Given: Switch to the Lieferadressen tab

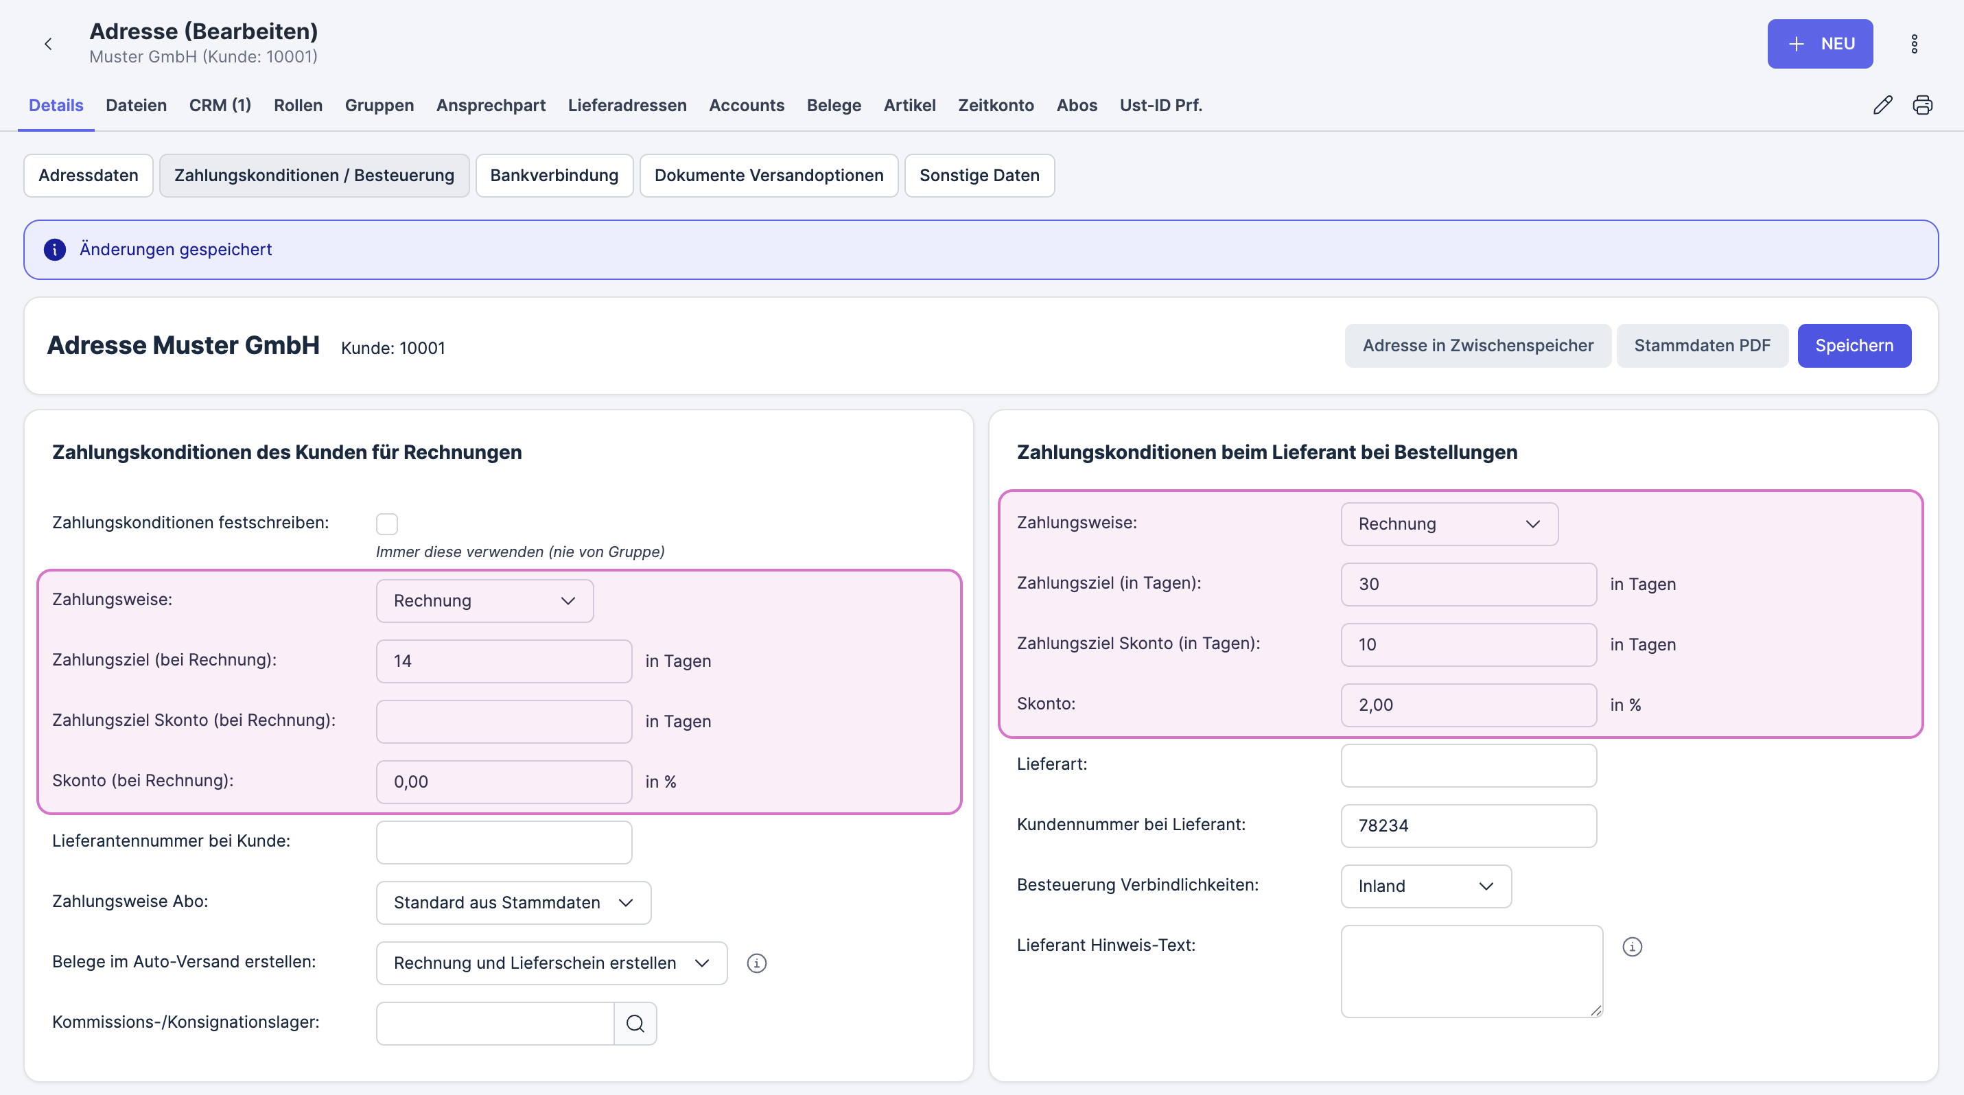Looking at the screenshot, I should [627, 105].
